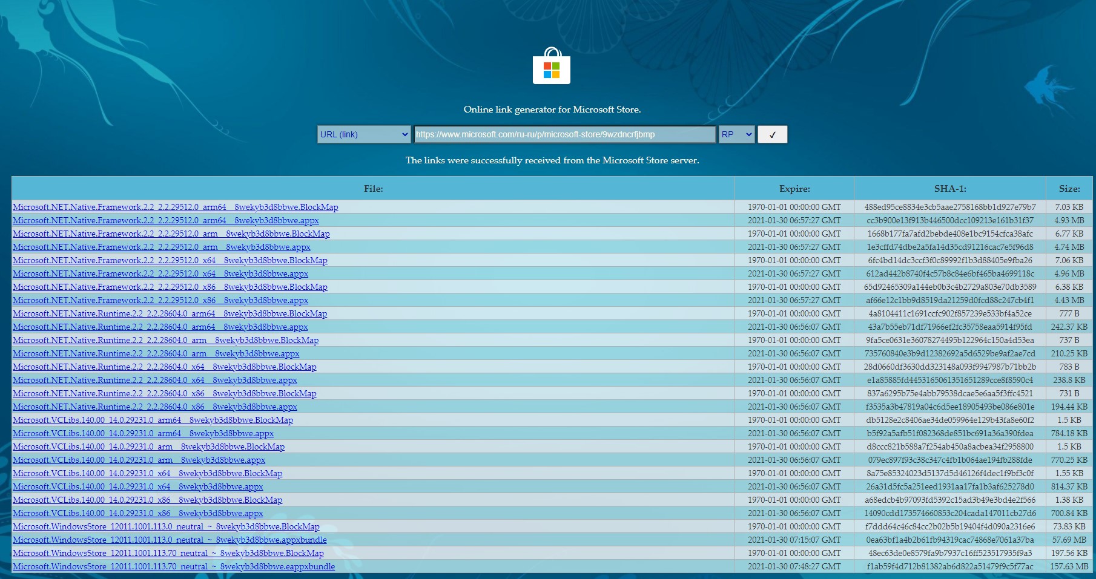The height and width of the screenshot is (579, 1096).
Task: Get the VCLibs.140.00 x86 appx file
Action: coord(138,513)
